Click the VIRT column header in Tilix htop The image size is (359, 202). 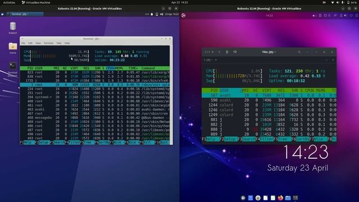coord(267,90)
